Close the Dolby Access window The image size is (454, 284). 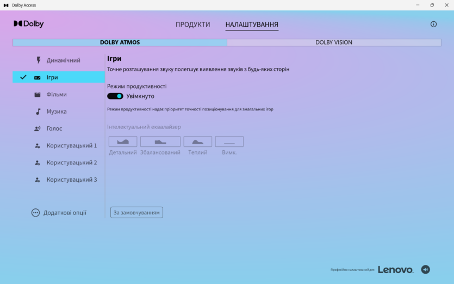(x=446, y=5)
